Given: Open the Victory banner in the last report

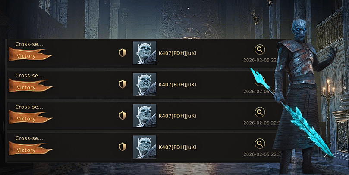Looking at the screenshot, I should tap(31, 149).
